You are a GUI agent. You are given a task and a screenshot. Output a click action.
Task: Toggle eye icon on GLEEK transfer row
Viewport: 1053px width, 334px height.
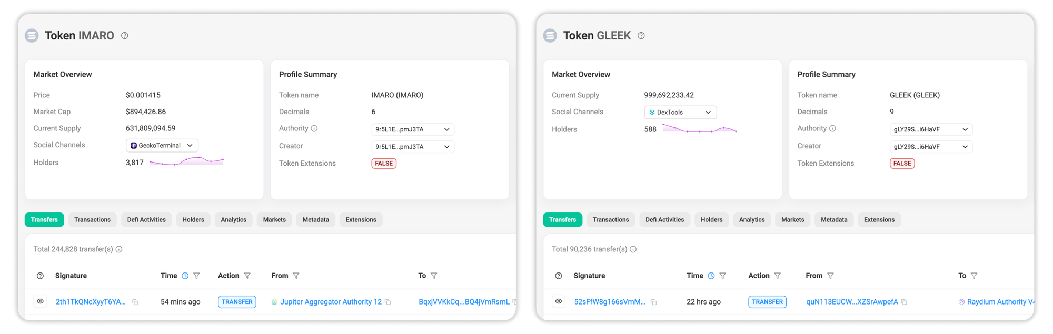pos(559,301)
